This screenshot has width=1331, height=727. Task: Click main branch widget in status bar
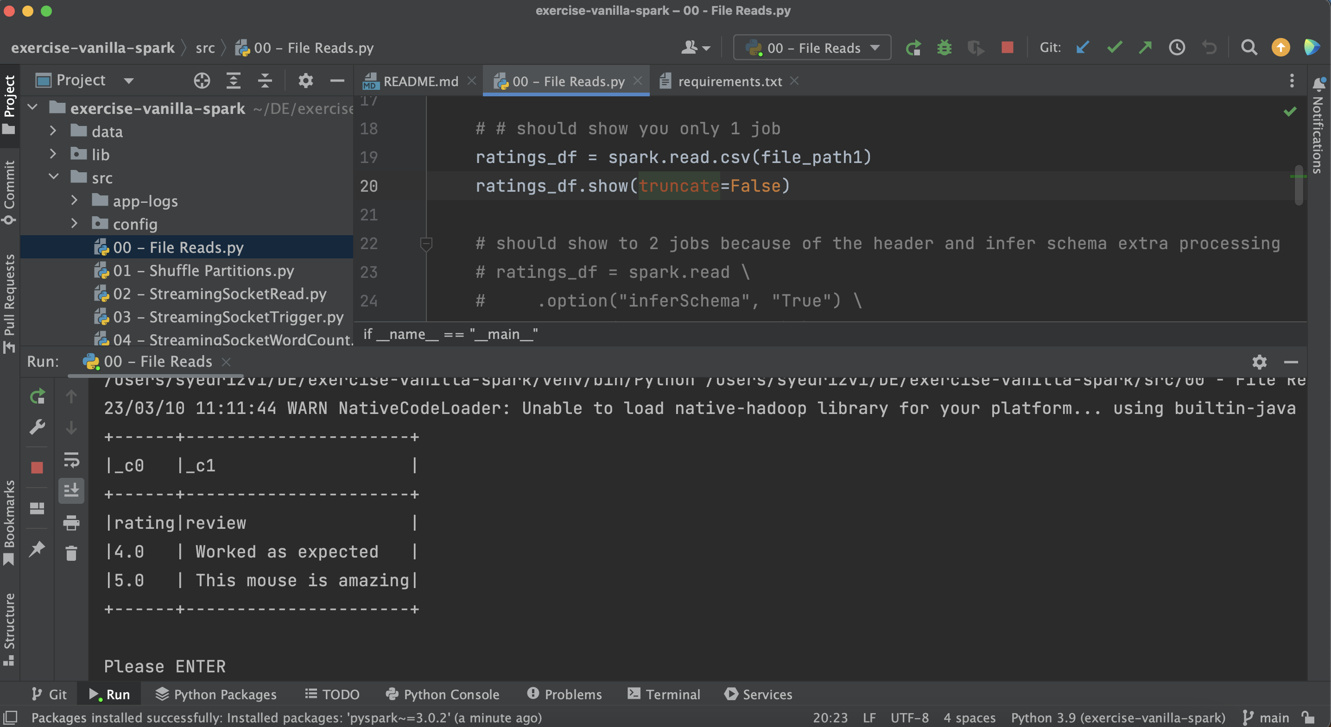(1267, 717)
